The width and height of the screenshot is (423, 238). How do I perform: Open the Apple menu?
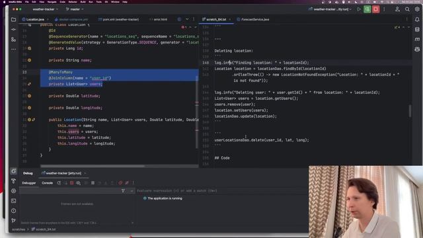tap(4, 1)
